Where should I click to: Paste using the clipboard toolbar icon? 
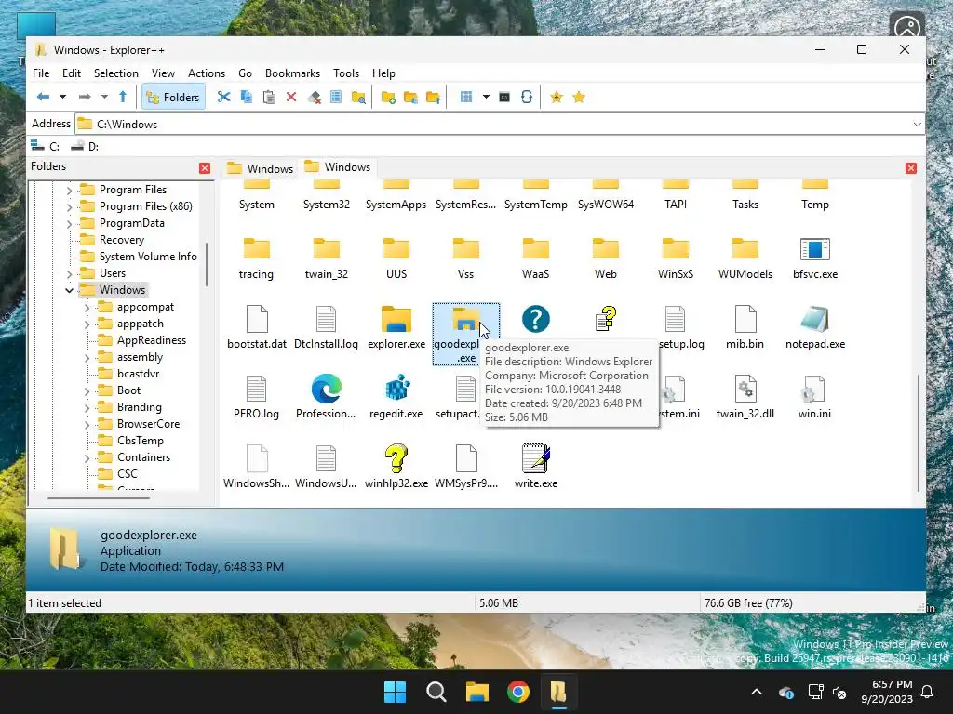coord(269,97)
